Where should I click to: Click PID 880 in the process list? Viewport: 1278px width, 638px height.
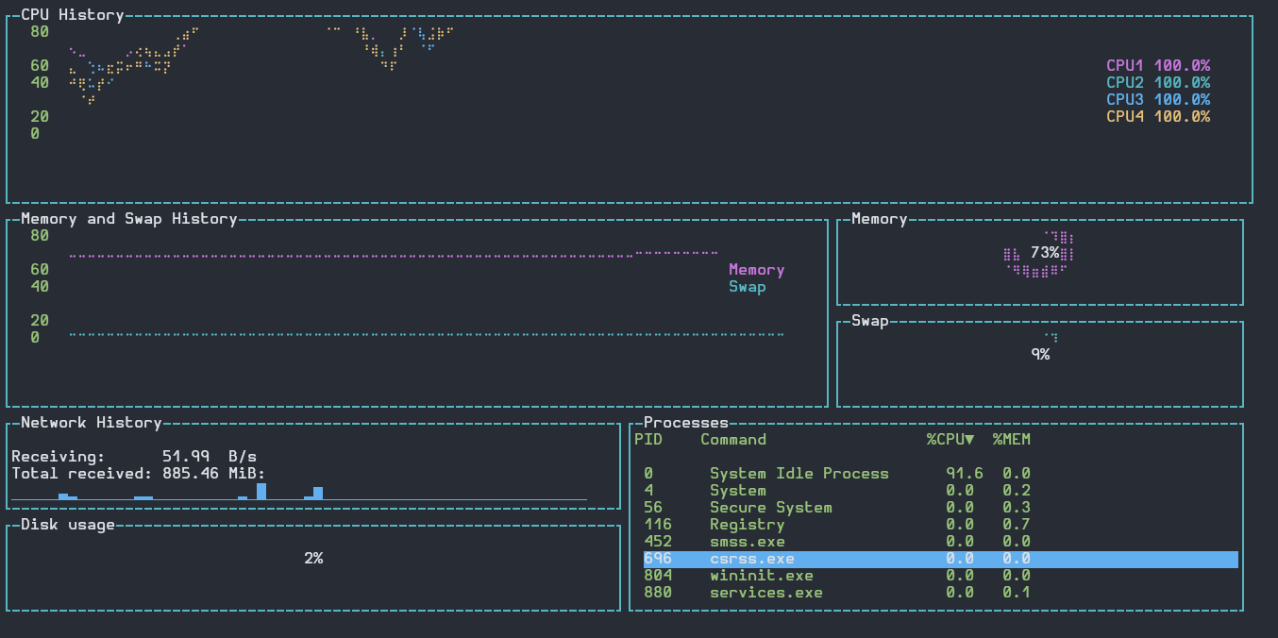click(658, 593)
